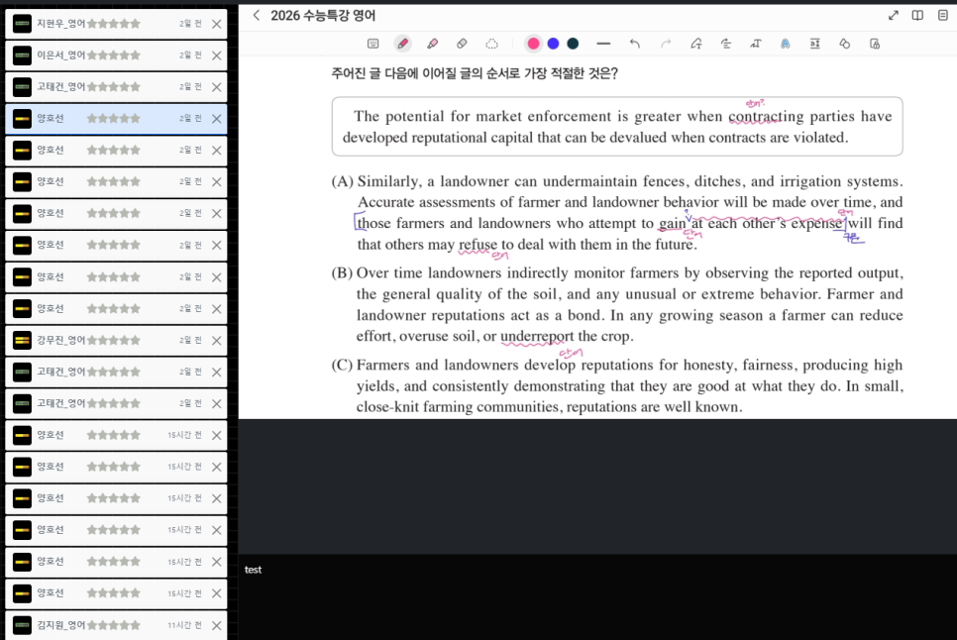957x640 pixels.
Task: Select the pen drawing tool
Action: coord(402,44)
